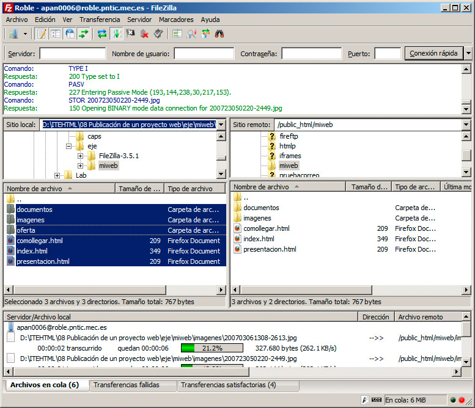Click the apan0006@roble.pntic.mec.es server icon in queue
The height and width of the screenshot is (408, 475).
click(x=11, y=327)
